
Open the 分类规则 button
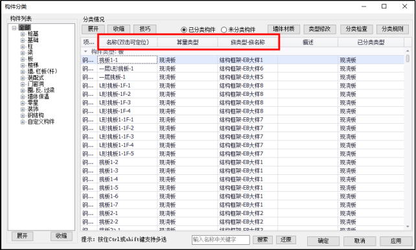(x=393, y=29)
